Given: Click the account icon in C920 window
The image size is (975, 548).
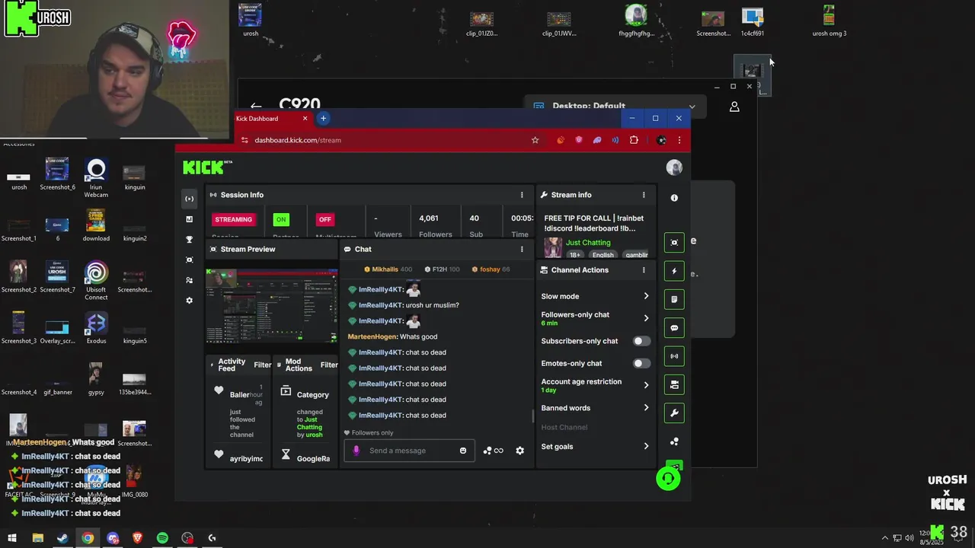Looking at the screenshot, I should click(734, 107).
